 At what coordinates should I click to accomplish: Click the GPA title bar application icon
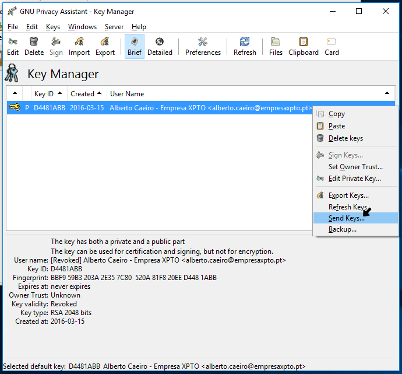pyautogui.click(x=12, y=11)
